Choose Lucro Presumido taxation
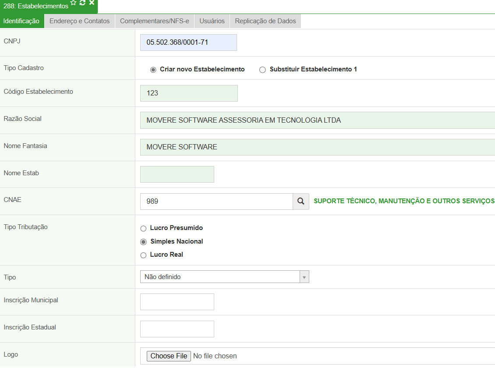The height and width of the screenshot is (368, 495). tap(143, 229)
